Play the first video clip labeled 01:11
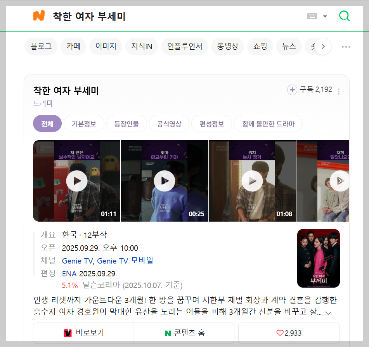369x347 pixels. click(x=76, y=180)
